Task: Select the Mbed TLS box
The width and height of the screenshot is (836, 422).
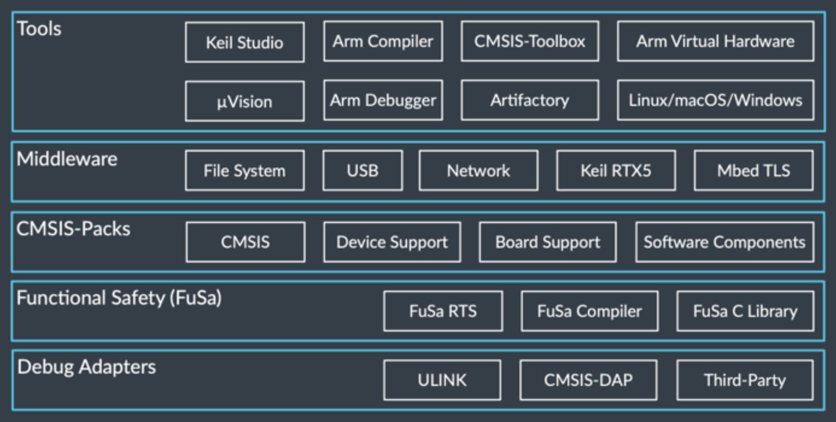Action: point(753,171)
